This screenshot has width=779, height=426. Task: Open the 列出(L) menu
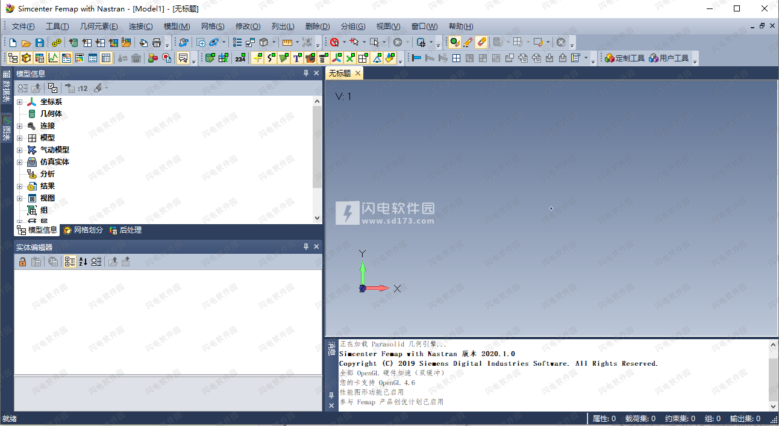(283, 27)
